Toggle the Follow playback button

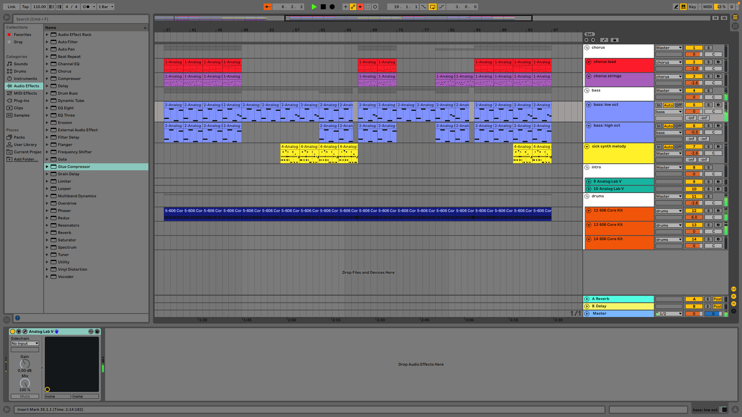pyautogui.click(x=267, y=7)
